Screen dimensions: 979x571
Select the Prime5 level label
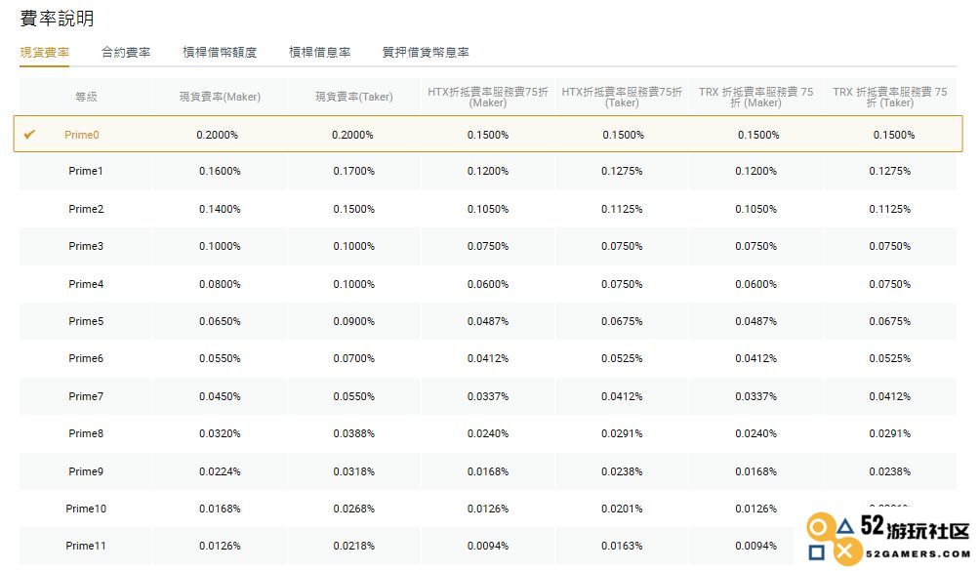coord(86,321)
